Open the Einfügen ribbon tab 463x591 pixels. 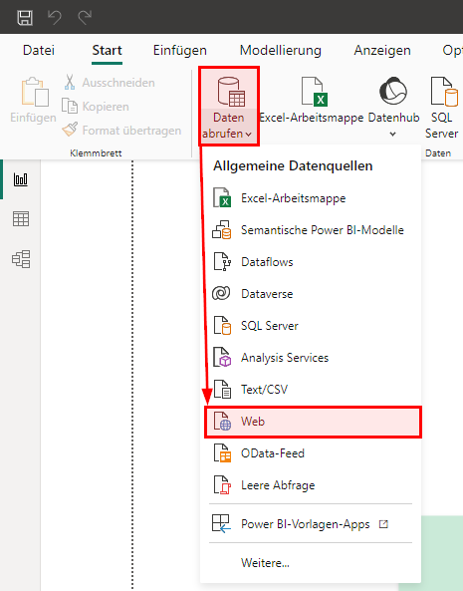pos(179,50)
